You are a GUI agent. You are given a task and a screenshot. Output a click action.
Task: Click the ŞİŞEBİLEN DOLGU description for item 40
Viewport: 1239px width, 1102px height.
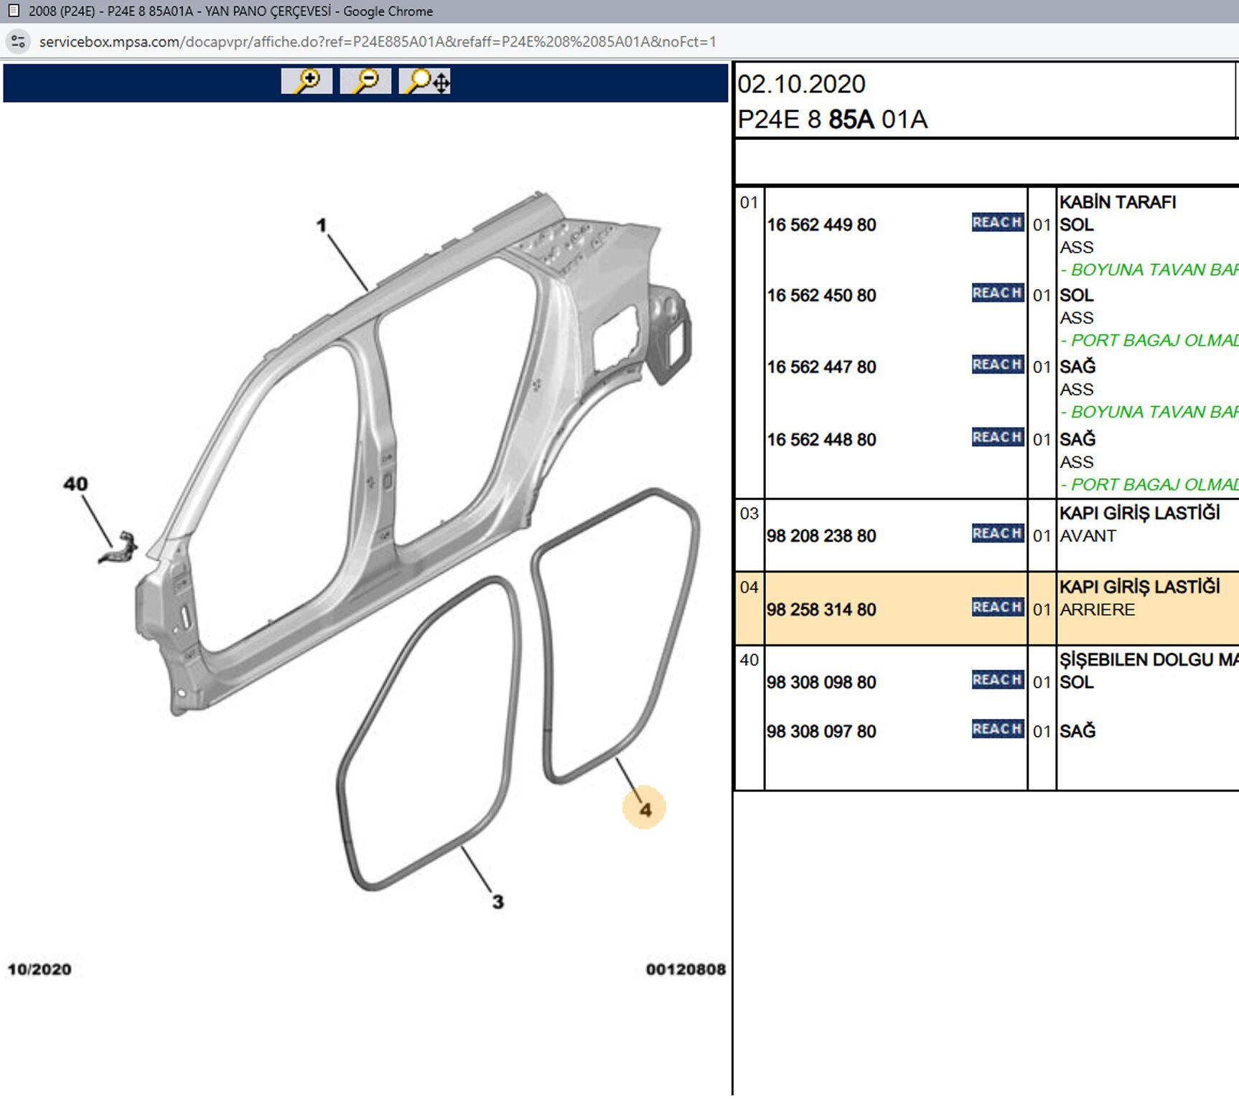point(1147,660)
